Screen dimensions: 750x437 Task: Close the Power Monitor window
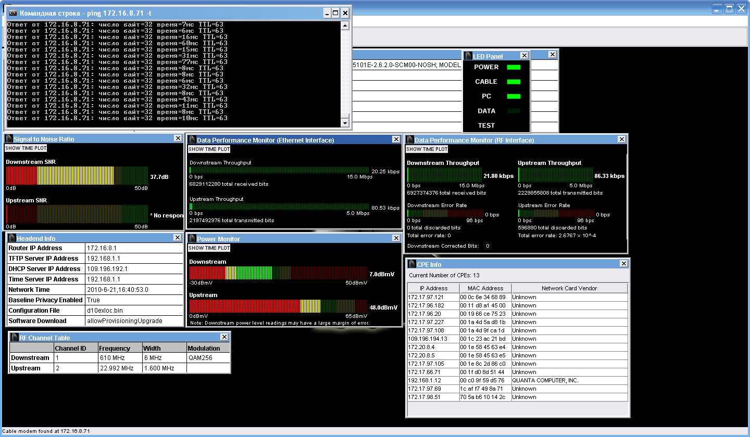tap(397, 238)
